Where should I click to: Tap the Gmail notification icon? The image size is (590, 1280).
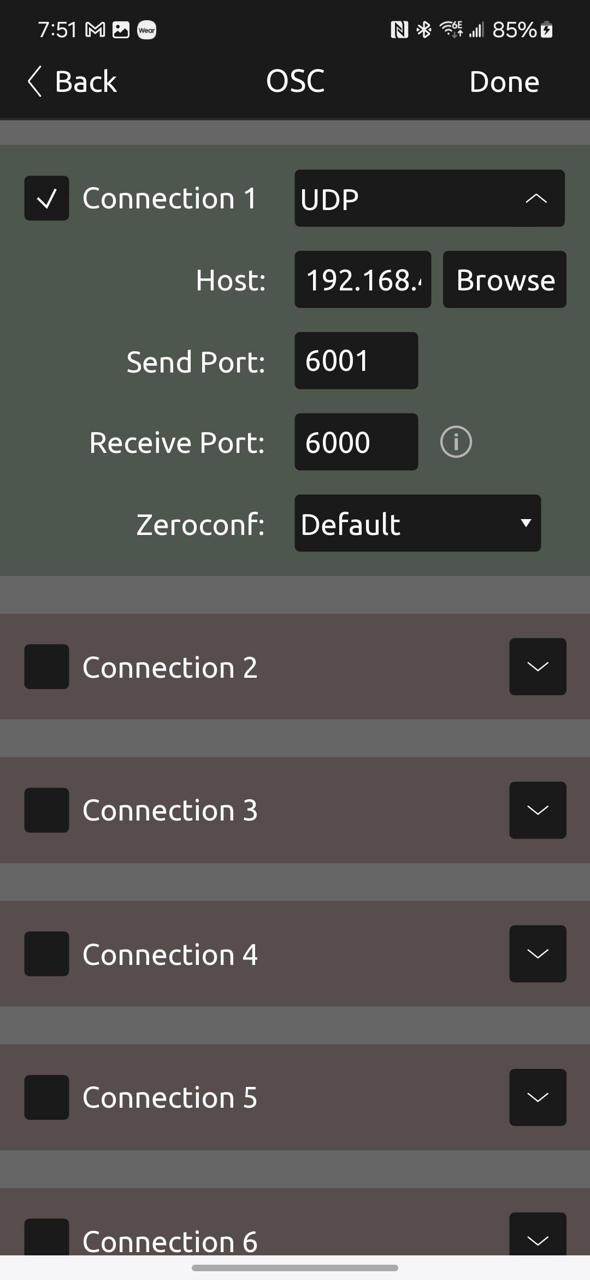(x=95, y=30)
